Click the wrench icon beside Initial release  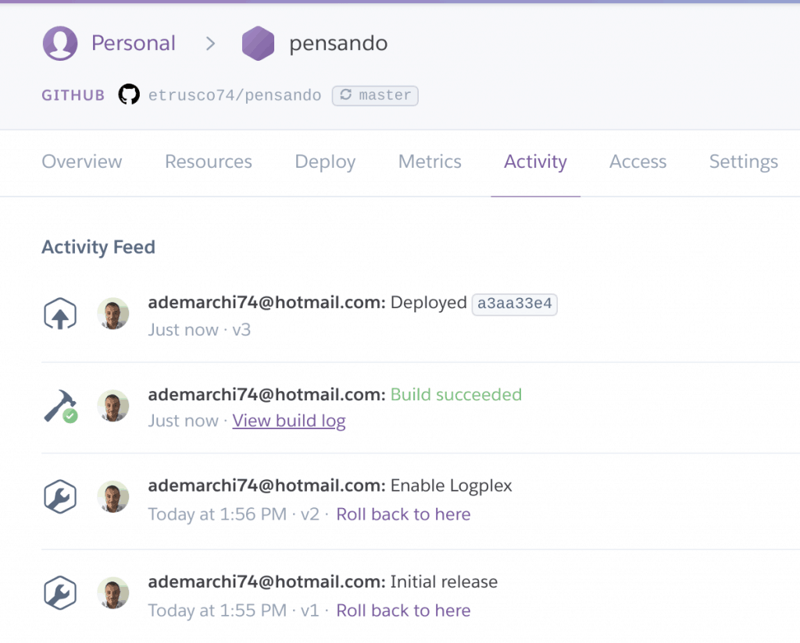[60, 592]
